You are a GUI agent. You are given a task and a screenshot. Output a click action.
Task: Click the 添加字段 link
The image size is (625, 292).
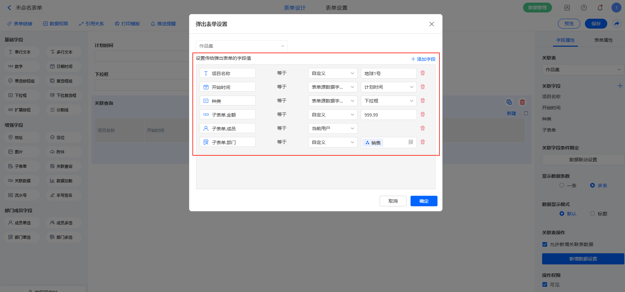423,59
